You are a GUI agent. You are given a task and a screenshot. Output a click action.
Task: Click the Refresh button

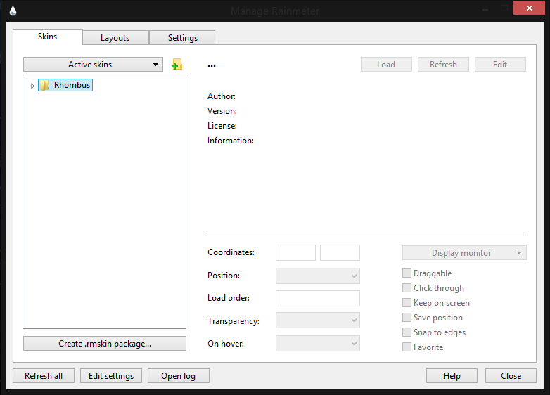(x=443, y=65)
